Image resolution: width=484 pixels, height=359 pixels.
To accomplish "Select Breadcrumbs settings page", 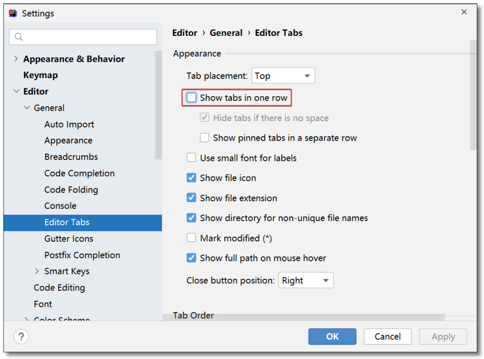I will pos(71,157).
